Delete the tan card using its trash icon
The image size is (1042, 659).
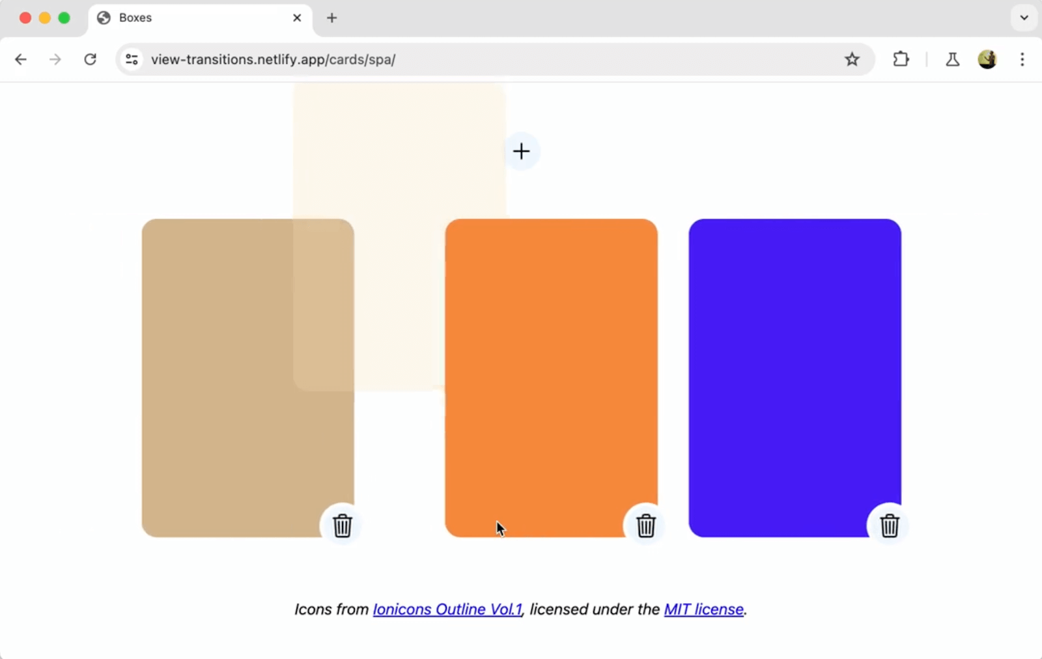coord(343,525)
